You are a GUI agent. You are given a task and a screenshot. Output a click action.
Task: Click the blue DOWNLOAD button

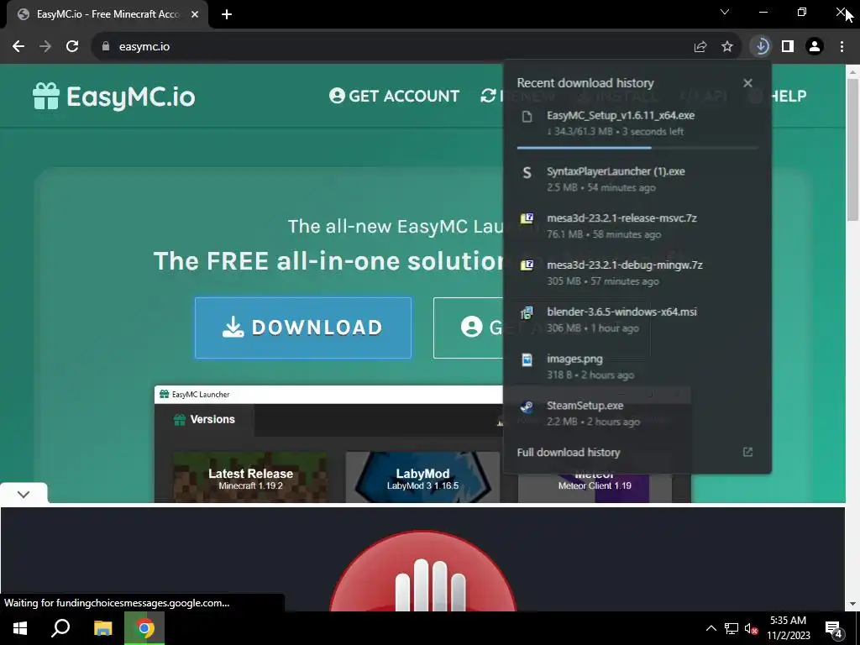pos(302,328)
